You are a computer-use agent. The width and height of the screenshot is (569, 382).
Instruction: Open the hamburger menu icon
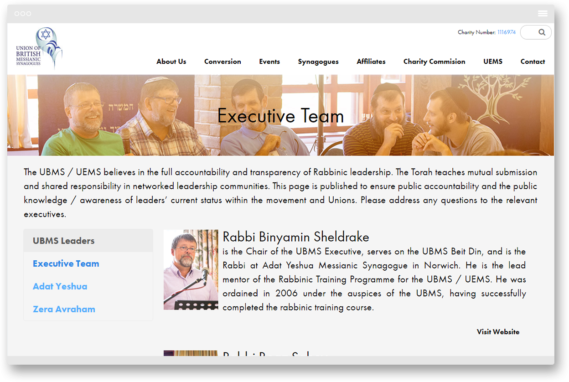pos(543,14)
